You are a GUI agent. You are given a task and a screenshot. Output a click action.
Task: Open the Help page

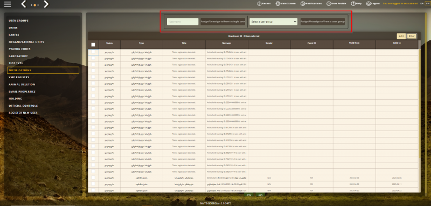click(356, 4)
